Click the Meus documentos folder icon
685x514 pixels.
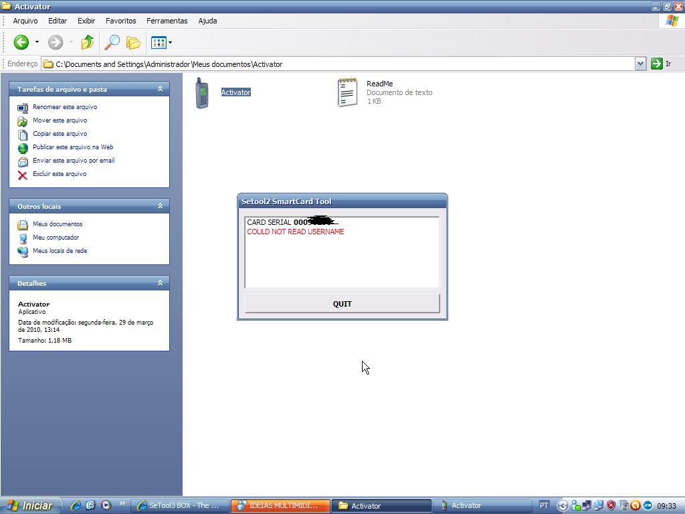[x=23, y=225]
